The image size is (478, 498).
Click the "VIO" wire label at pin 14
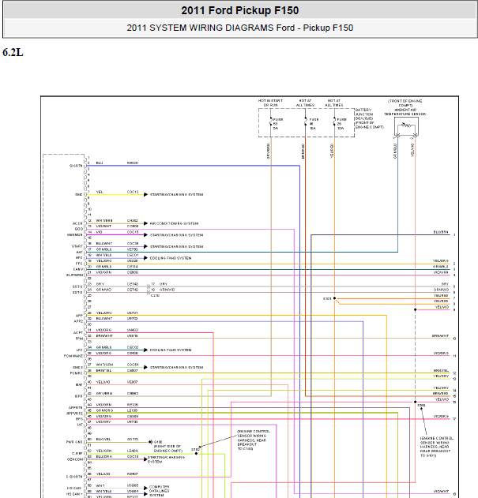(x=99, y=232)
